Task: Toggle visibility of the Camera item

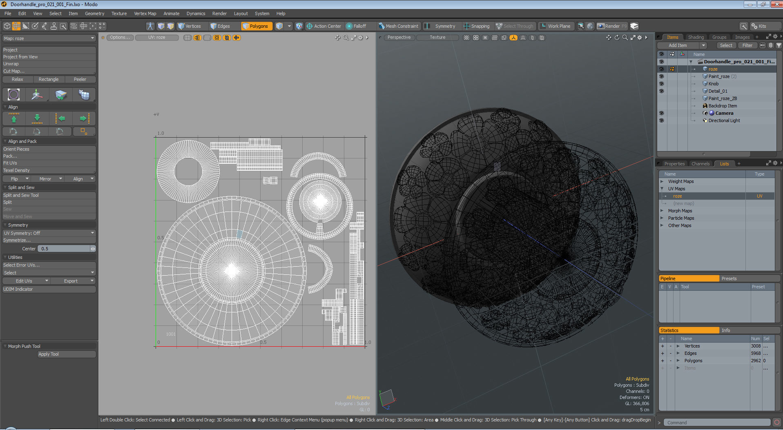Action: click(x=661, y=113)
